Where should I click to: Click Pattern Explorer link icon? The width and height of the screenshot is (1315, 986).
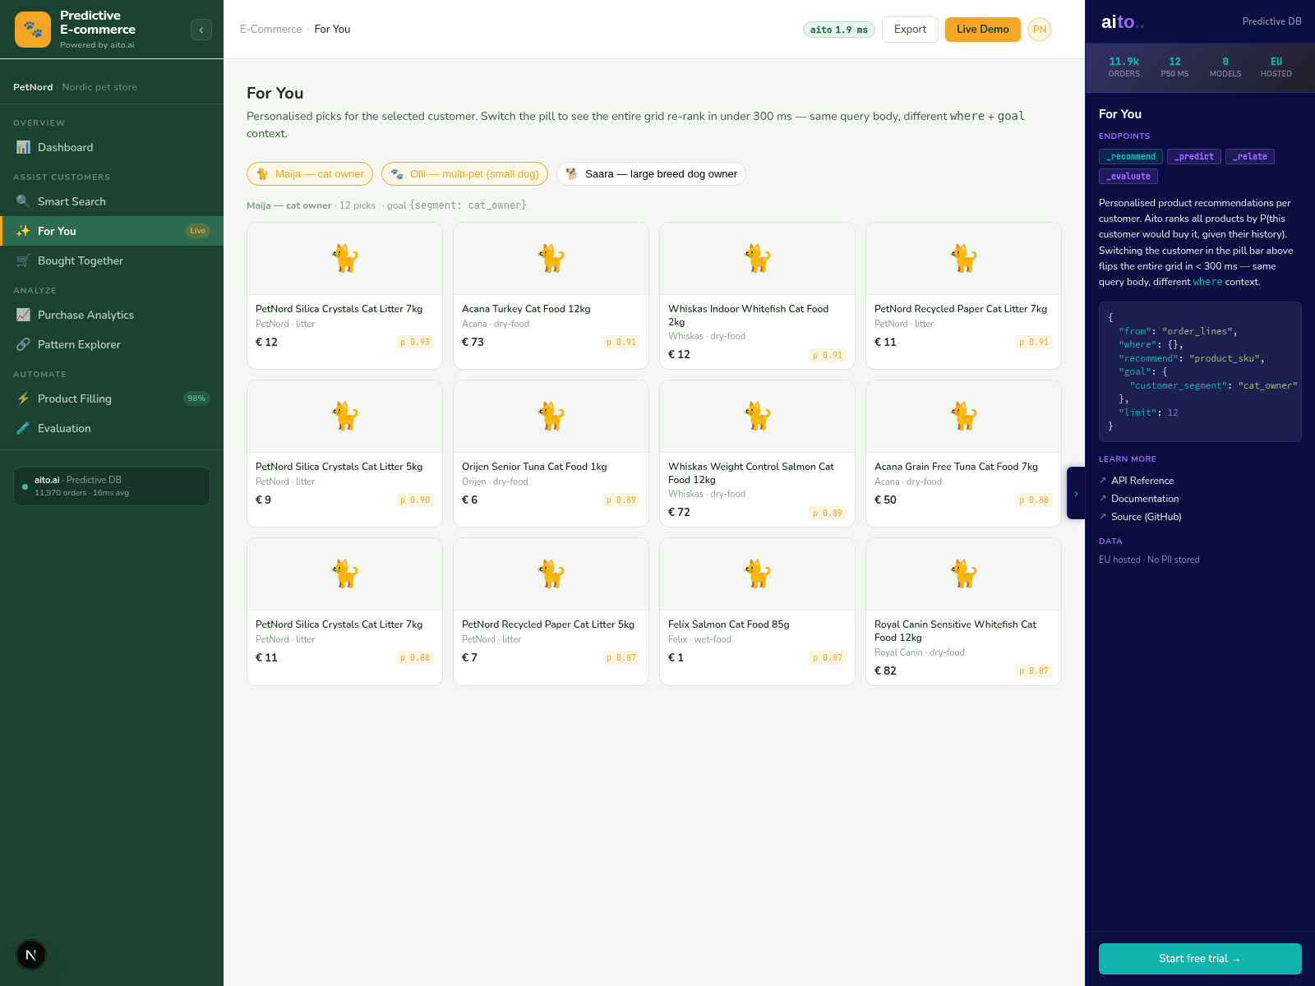pos(23,344)
